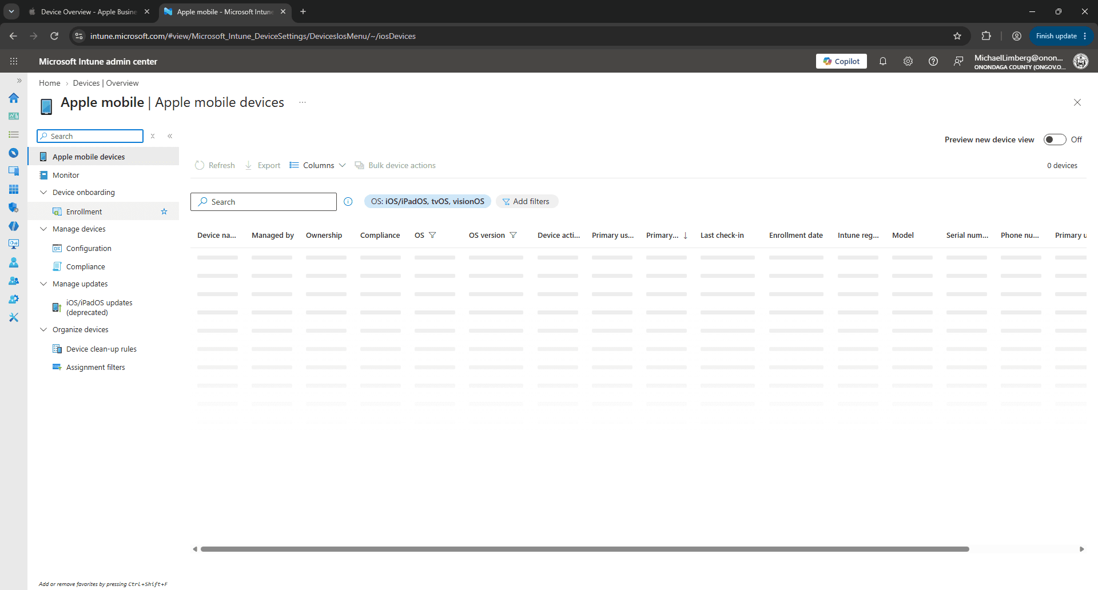The image size is (1098, 590).
Task: Click the OS column filter icon
Action: pyautogui.click(x=432, y=235)
